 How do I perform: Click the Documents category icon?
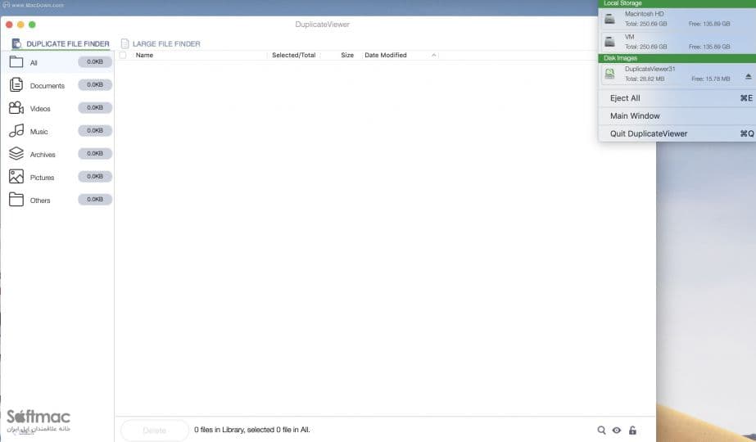16,85
